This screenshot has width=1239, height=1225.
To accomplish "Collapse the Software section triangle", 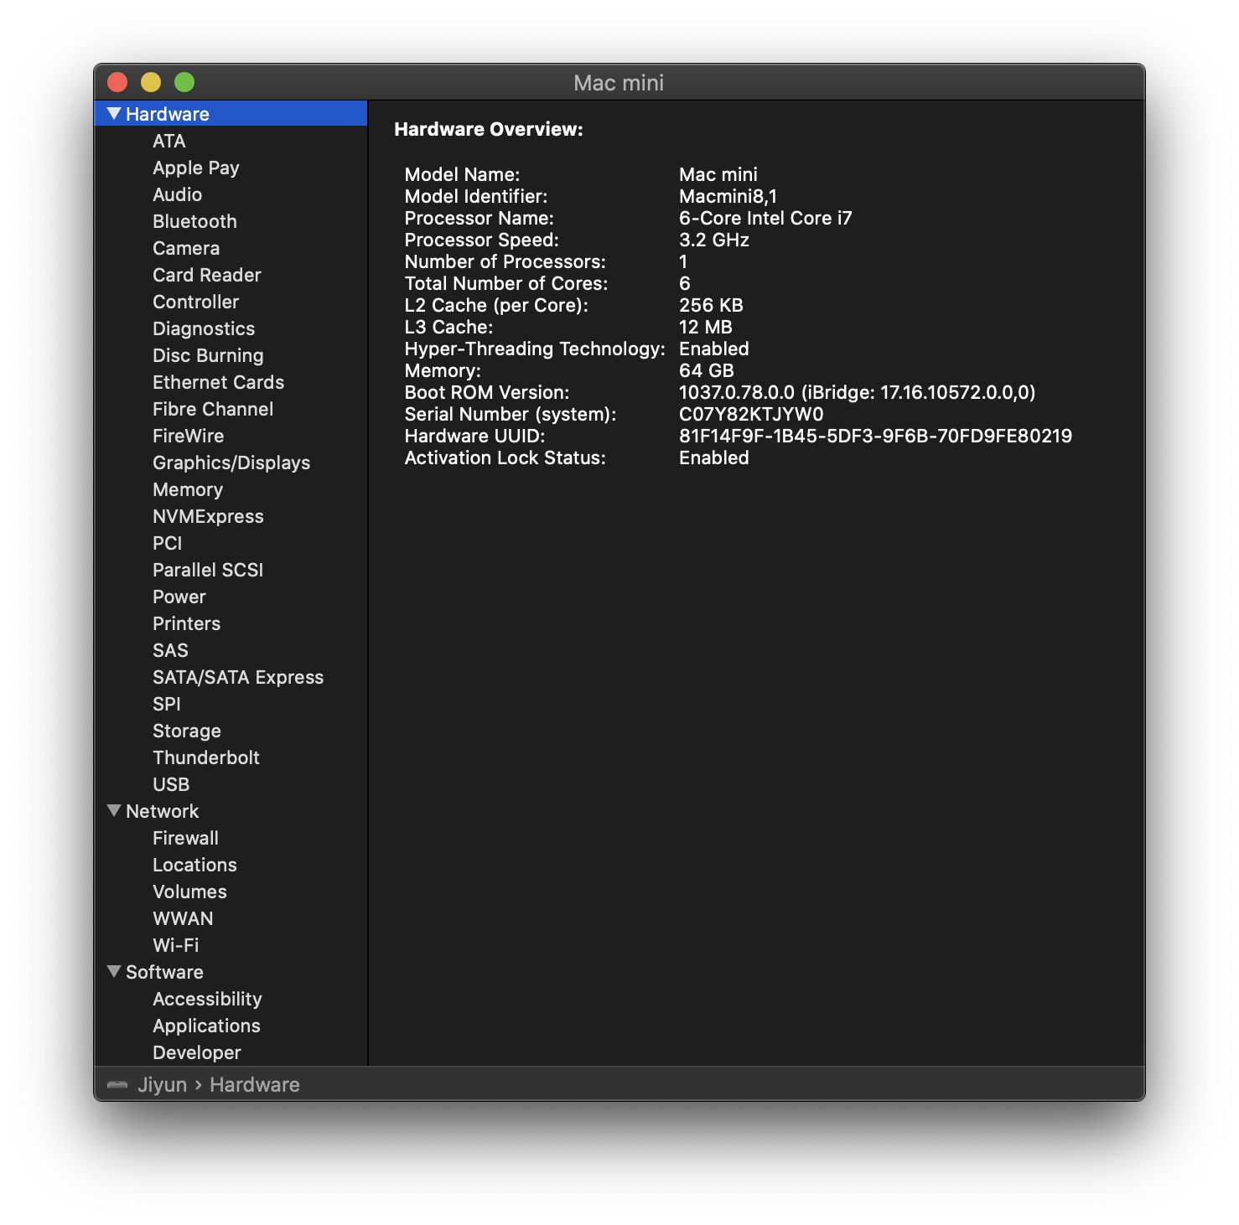I will coord(114,971).
